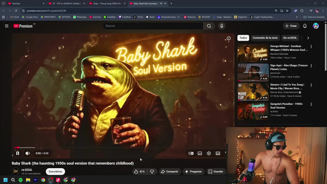This screenshot has height=184, width=327.
Task: Open the BTCUSDT bookmark
Action: click(204, 17)
